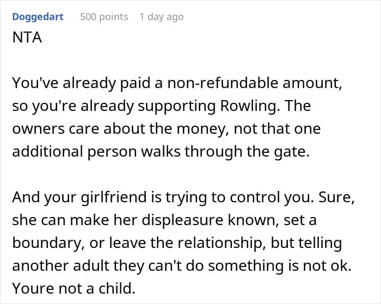
Task: Click the word 'Rowling' in the comment
Action: tap(249, 107)
